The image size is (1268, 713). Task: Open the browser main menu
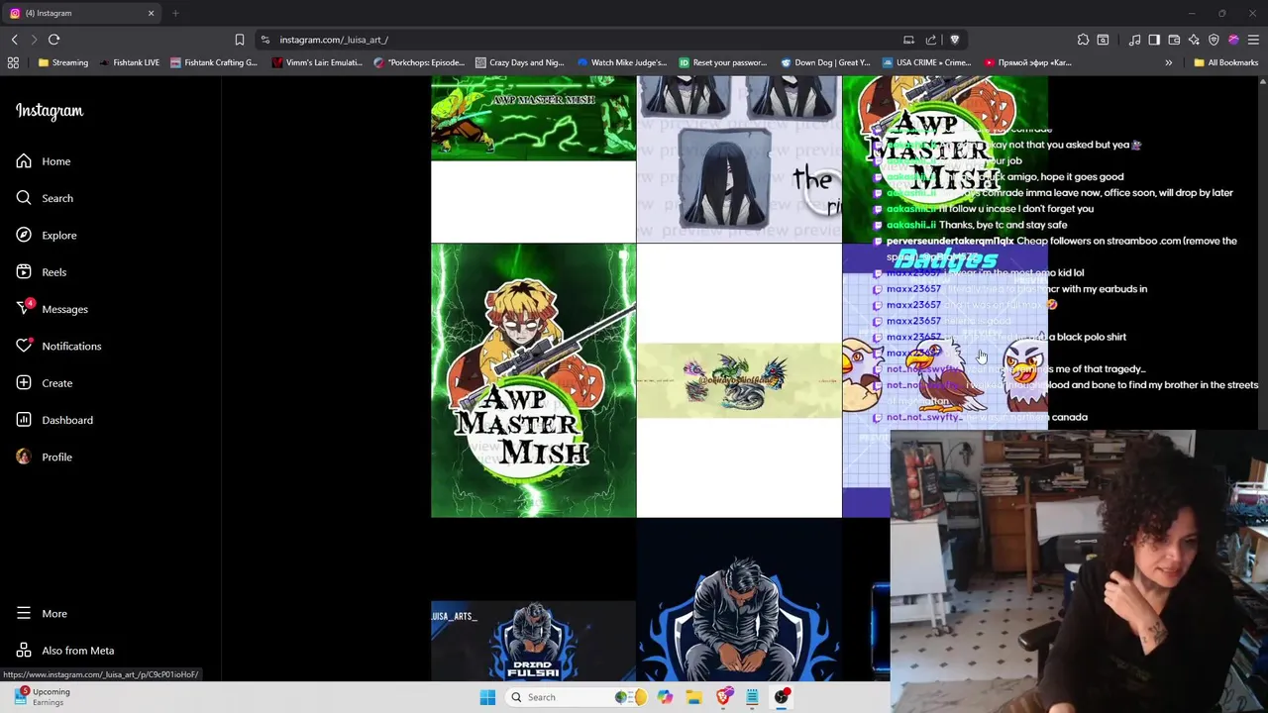[1253, 40]
